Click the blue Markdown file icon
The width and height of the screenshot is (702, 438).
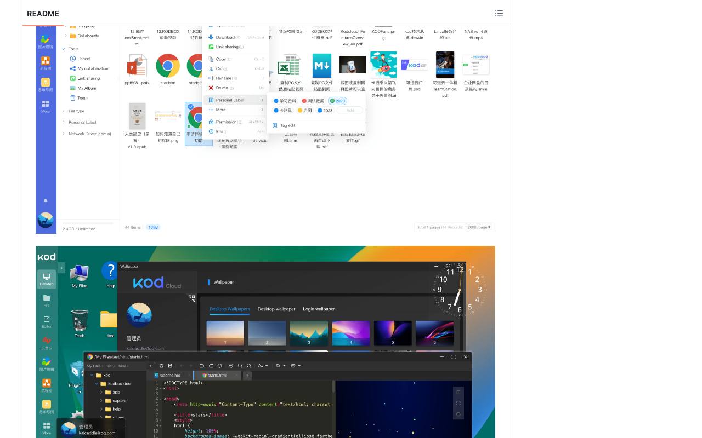(322, 66)
